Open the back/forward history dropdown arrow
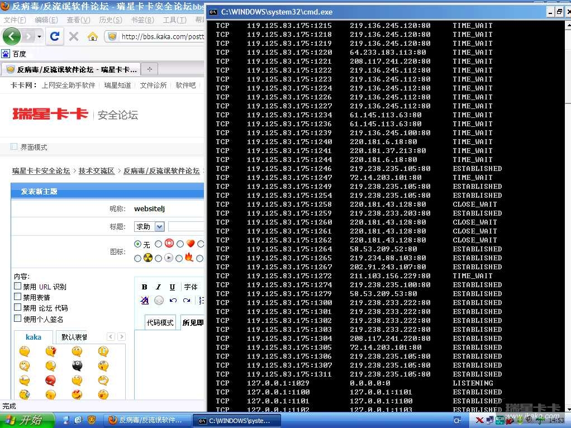Image resolution: width=571 pixels, height=428 pixels. (39, 36)
